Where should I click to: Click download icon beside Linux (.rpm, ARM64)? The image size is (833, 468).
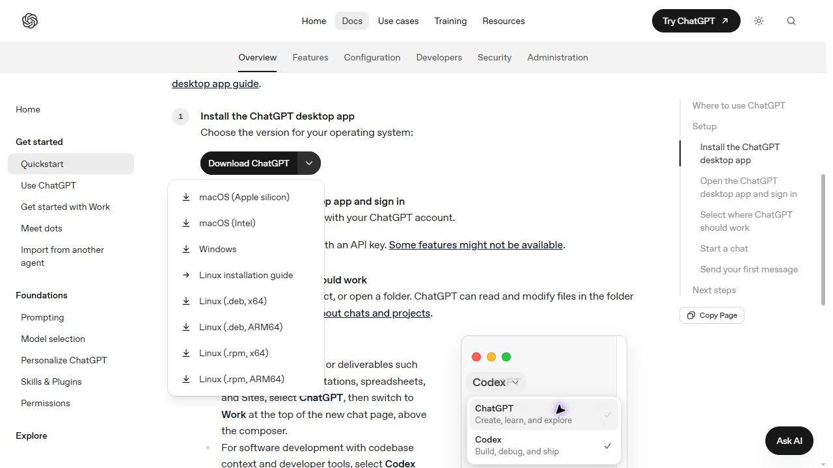[x=186, y=379]
